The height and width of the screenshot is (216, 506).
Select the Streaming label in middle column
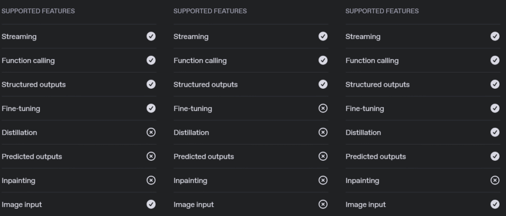[191, 36]
